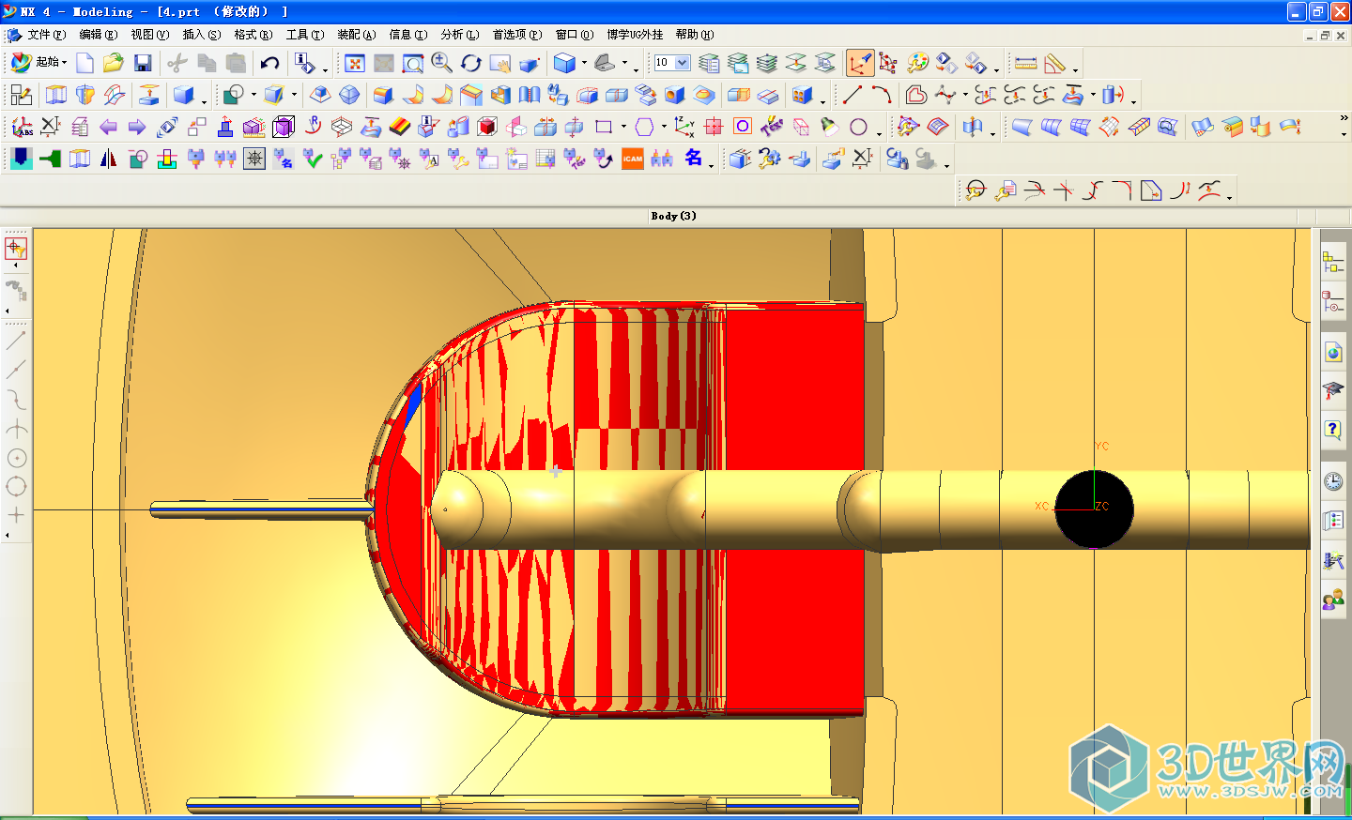Viewport: 1352px width, 820px height.
Task: Activate the Rotate view icon
Action: 471,63
